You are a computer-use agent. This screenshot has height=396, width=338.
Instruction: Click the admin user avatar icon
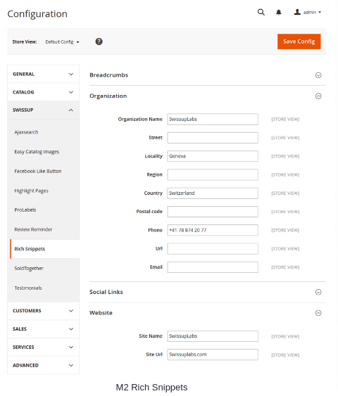point(297,12)
